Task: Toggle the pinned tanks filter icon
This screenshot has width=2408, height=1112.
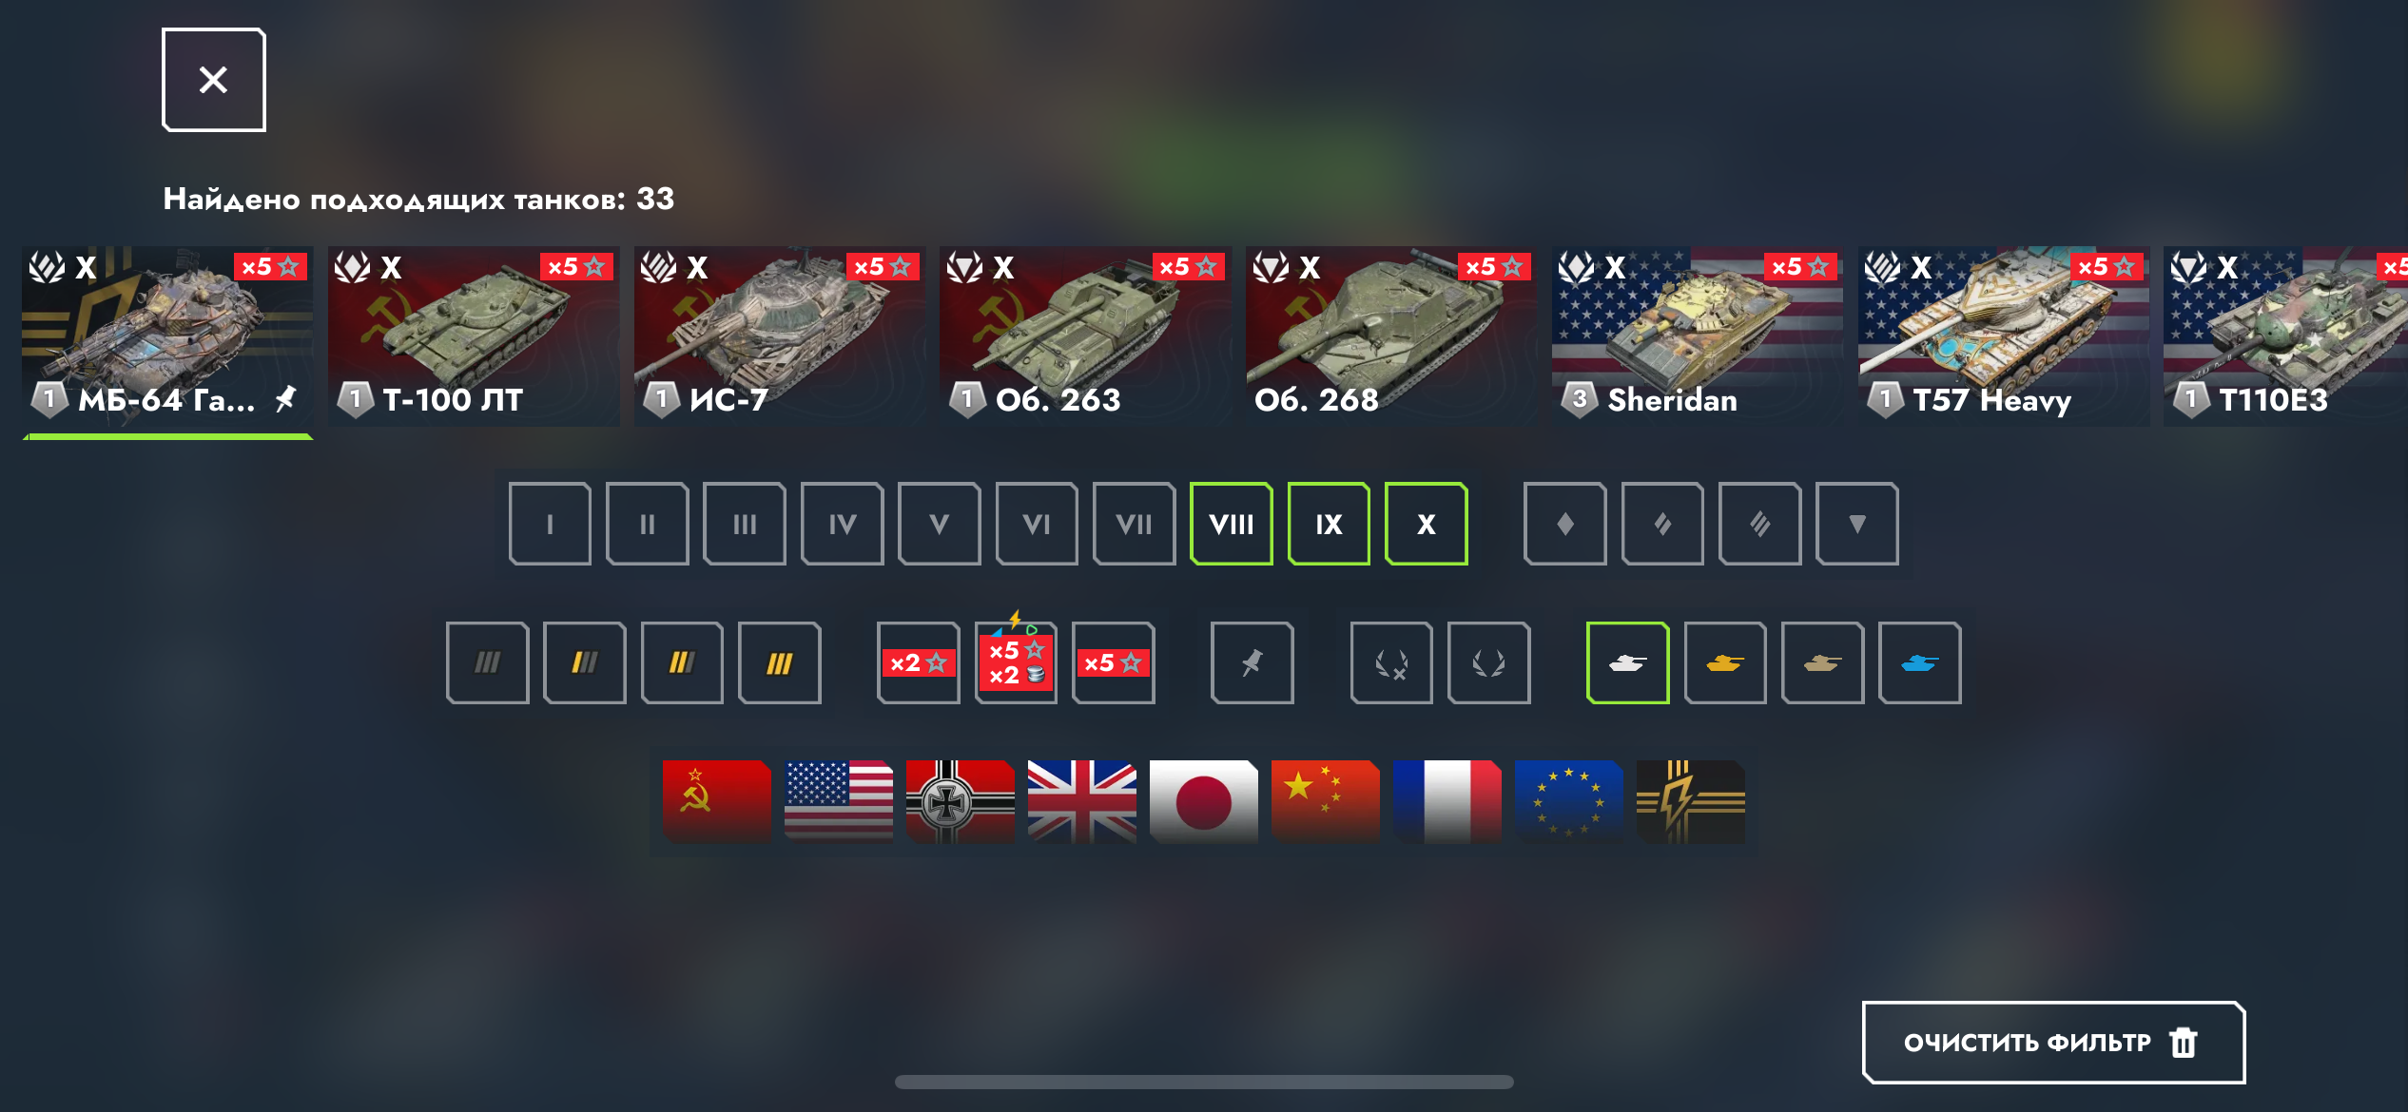Action: (1252, 662)
